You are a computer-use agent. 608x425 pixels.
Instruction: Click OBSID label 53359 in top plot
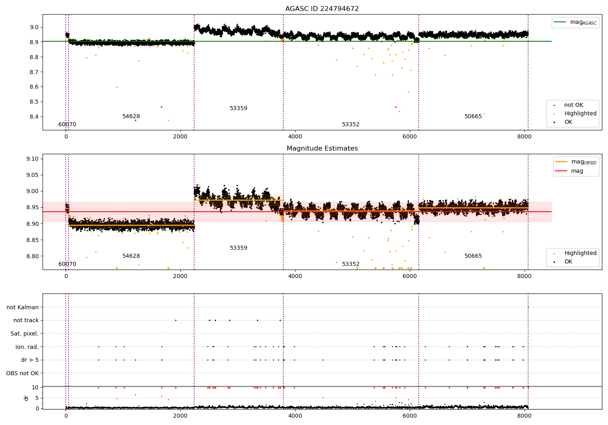(238, 108)
